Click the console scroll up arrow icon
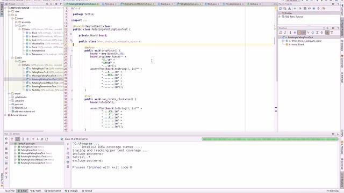The width and height of the screenshot is (344, 193). (68, 144)
